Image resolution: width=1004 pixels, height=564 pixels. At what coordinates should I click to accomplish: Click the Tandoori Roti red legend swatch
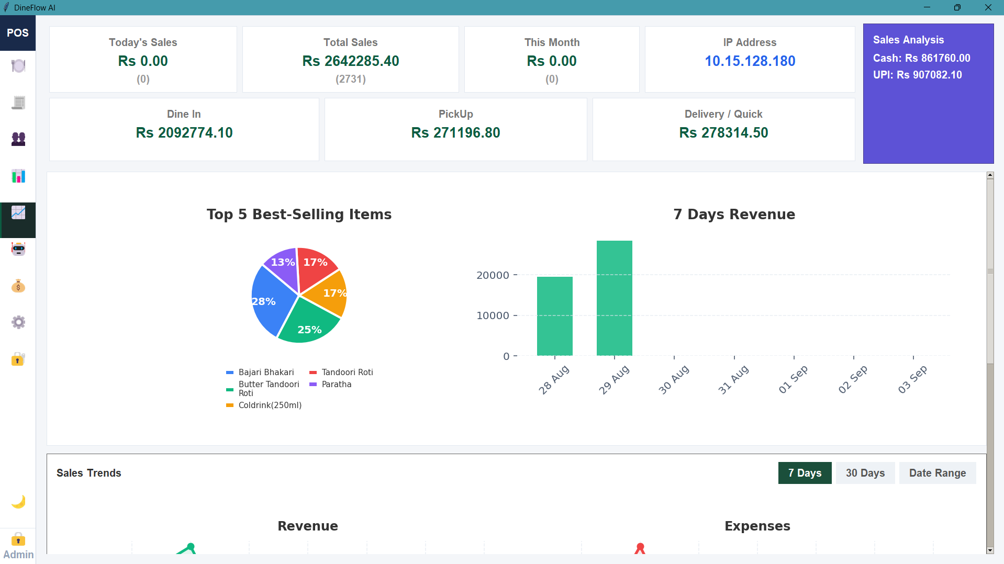[313, 373]
